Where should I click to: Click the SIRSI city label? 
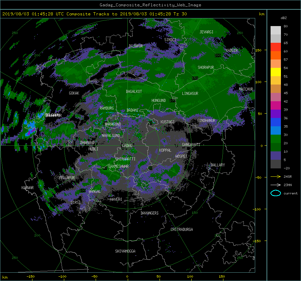coord(76,202)
